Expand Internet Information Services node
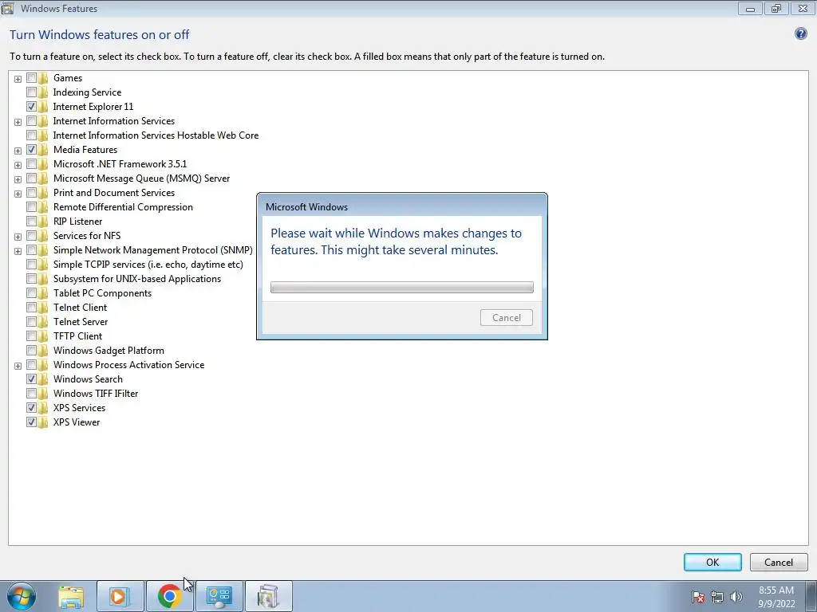Viewport: 817px width, 612px height. pyautogui.click(x=18, y=122)
